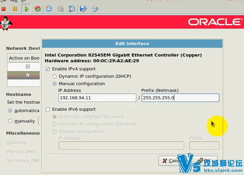Pause the VM with yellow bars icon

pos(15,9)
